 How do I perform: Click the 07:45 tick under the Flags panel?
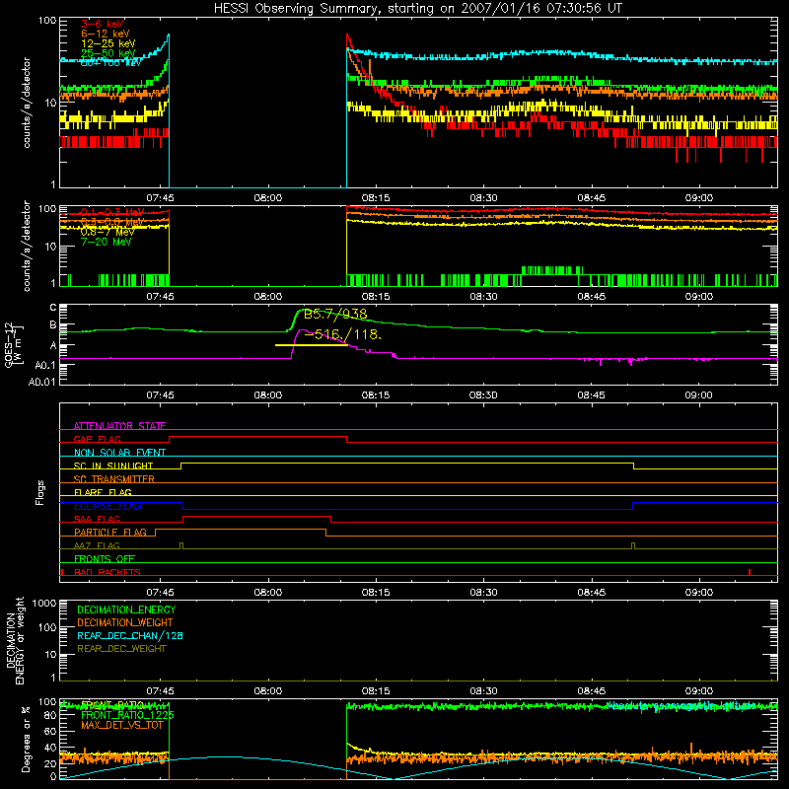click(x=160, y=593)
